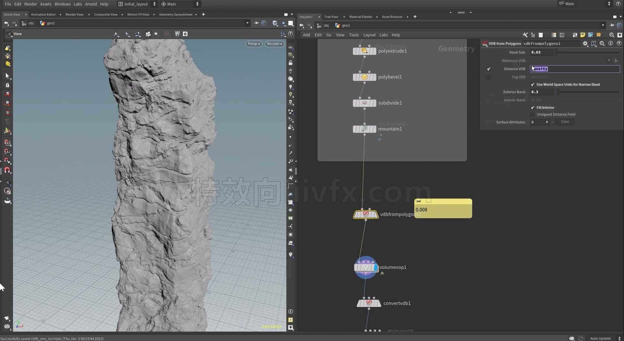Select the subdivide1 node
Image resolution: width=624 pixels, height=341 pixels.
(364, 103)
